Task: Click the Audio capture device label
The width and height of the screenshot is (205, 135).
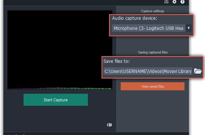Action: tap(135, 18)
